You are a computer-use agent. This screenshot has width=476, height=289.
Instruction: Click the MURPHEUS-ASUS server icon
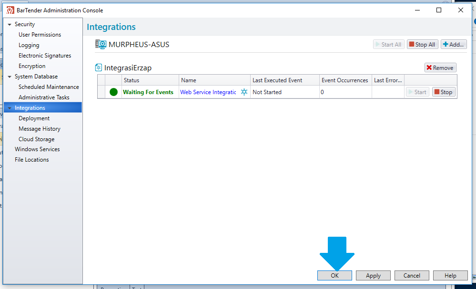click(101, 44)
